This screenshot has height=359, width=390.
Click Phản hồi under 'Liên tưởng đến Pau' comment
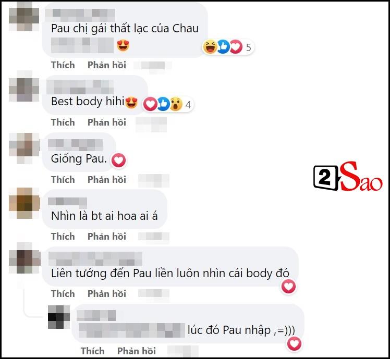pos(107,294)
